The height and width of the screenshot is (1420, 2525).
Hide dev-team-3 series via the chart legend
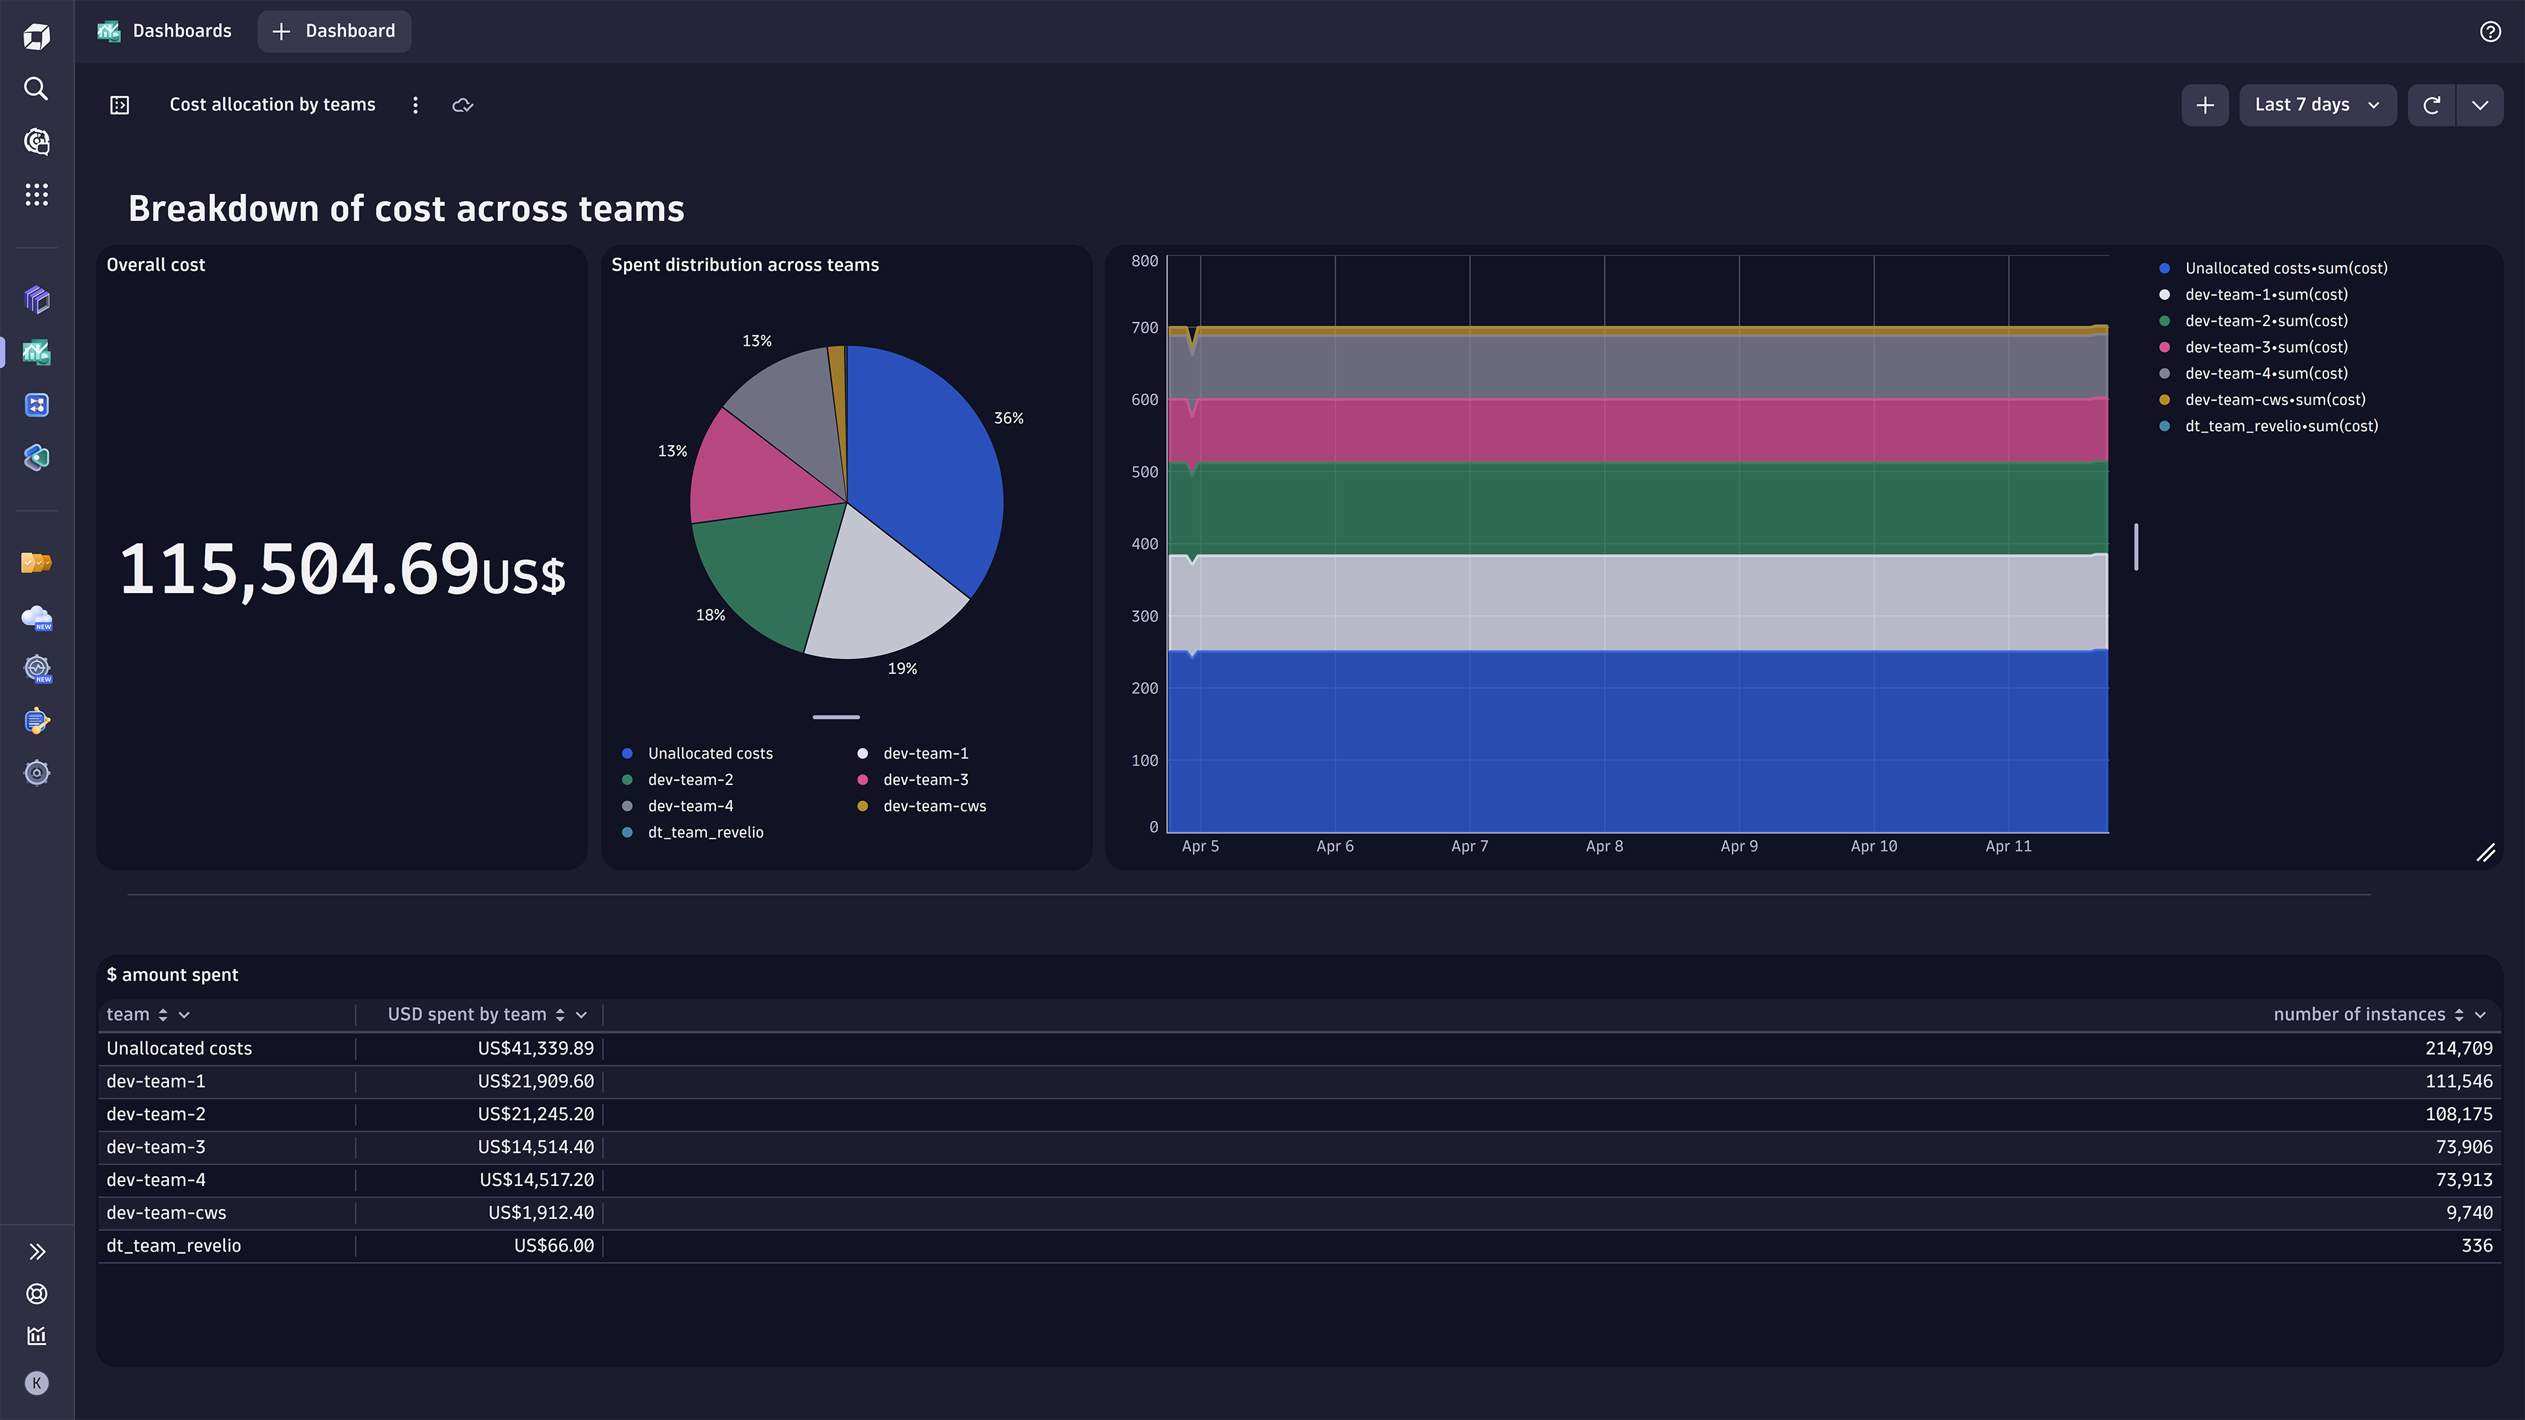pos(2265,347)
